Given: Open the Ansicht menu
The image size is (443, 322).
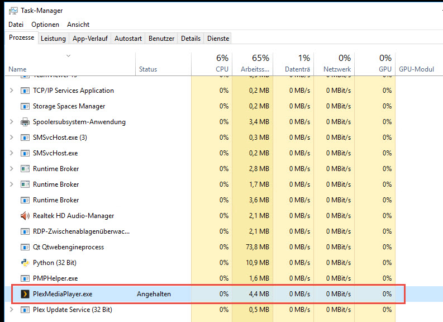Looking at the screenshot, I should pyautogui.click(x=78, y=25).
